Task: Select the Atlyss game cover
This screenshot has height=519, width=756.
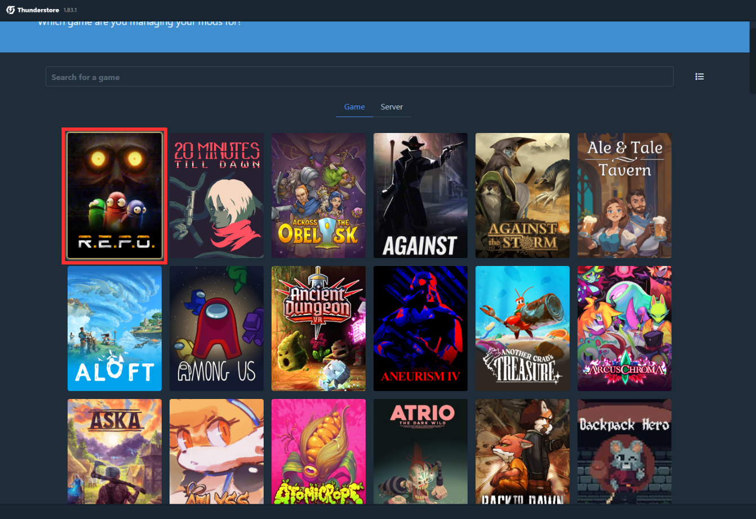Action: tap(216, 451)
